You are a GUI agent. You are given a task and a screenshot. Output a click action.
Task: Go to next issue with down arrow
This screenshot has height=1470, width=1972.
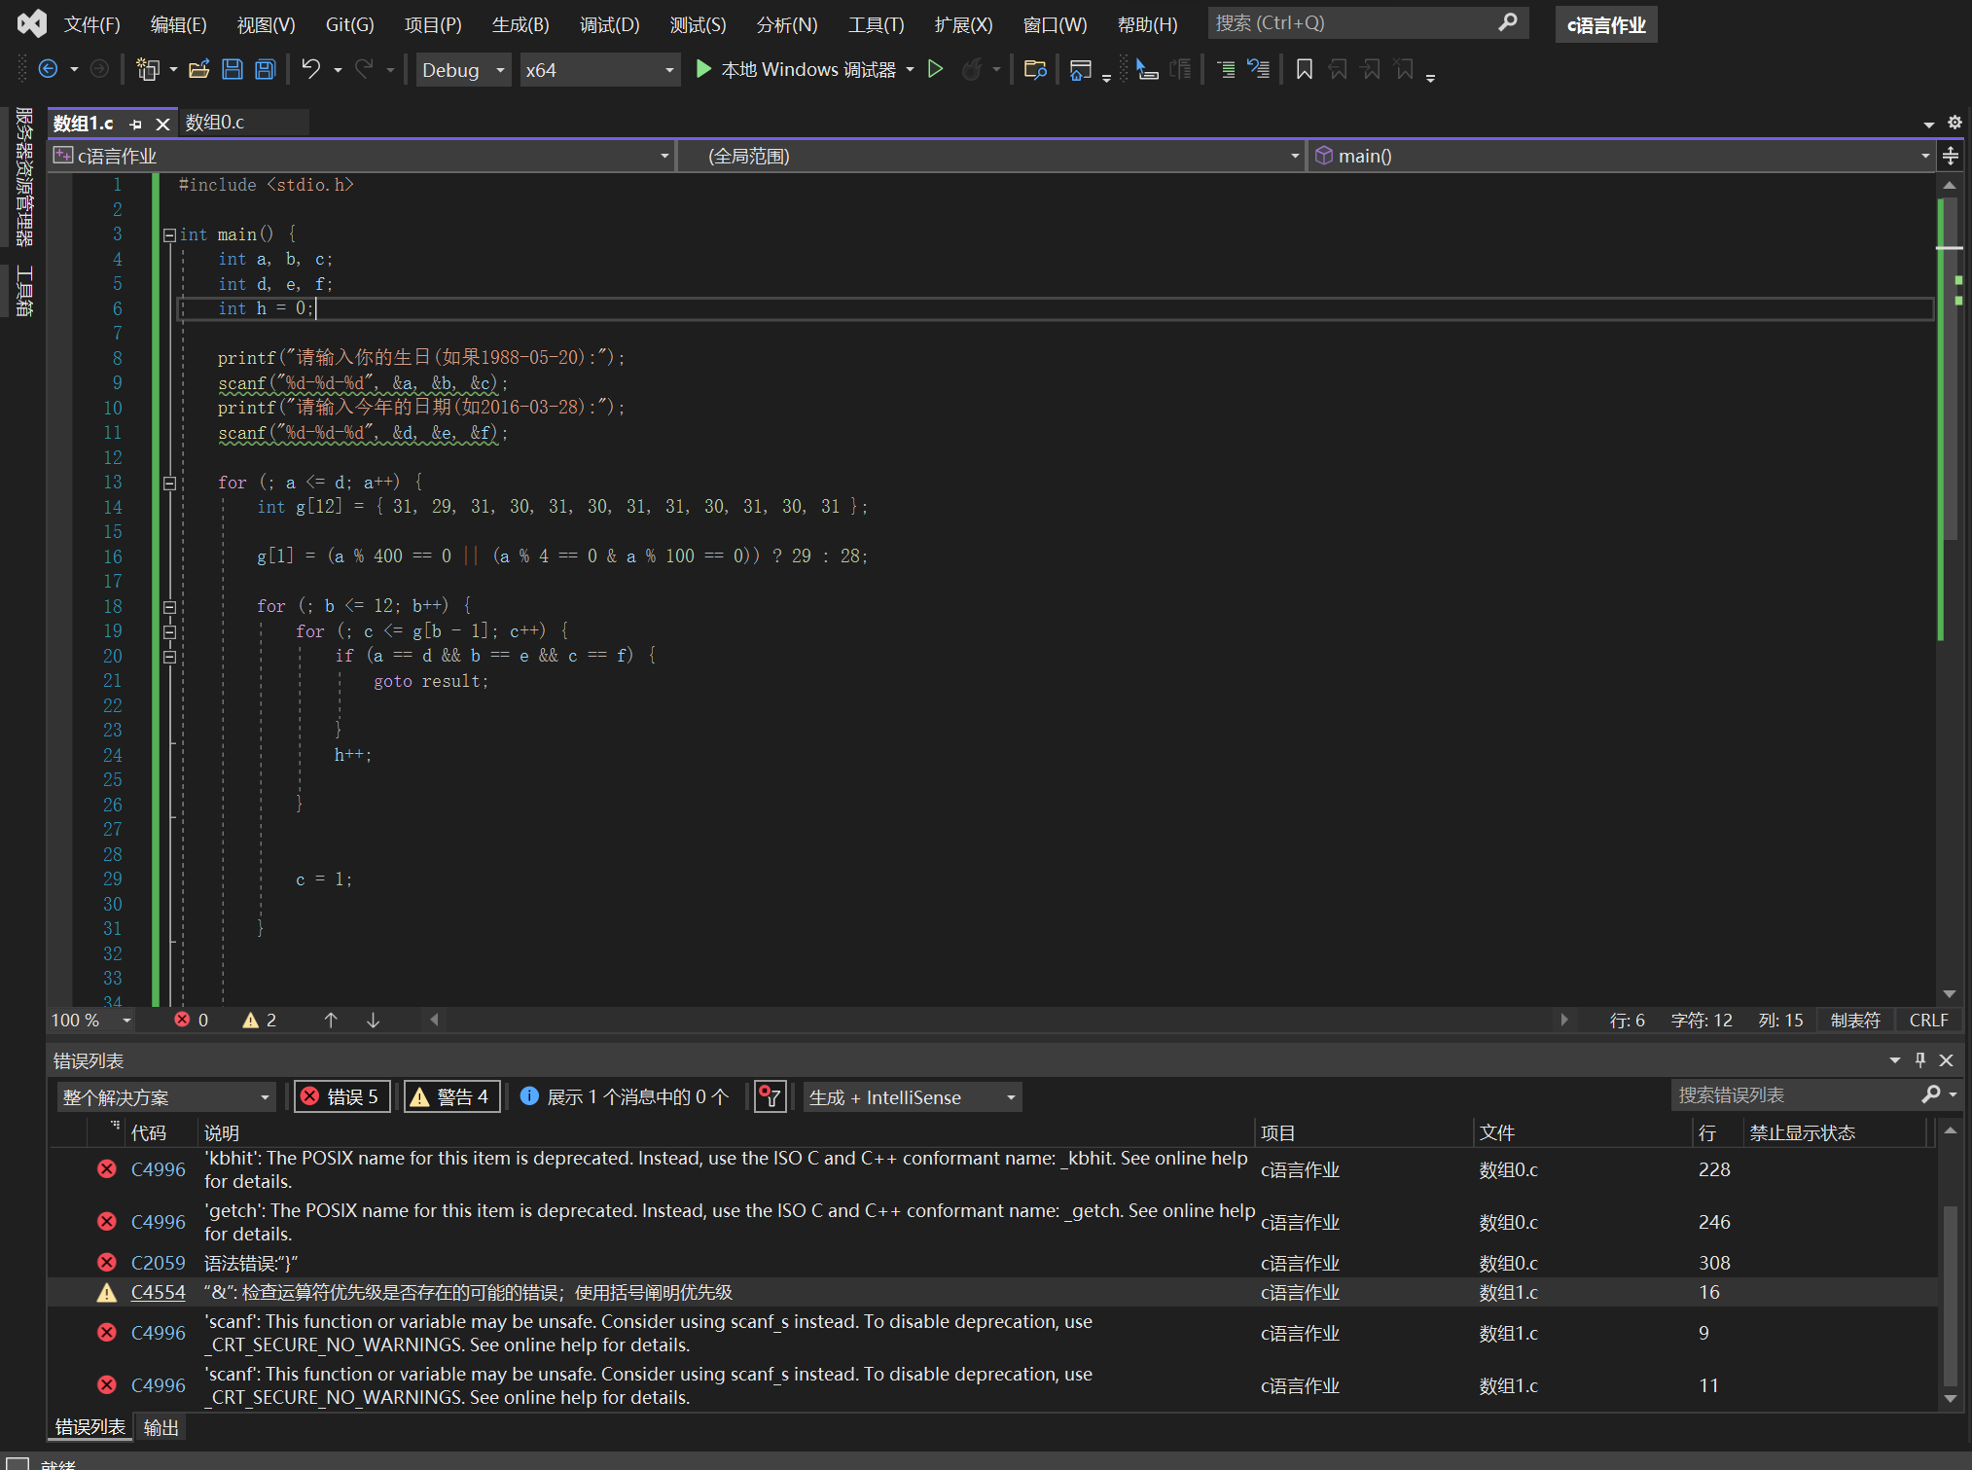coord(373,1020)
